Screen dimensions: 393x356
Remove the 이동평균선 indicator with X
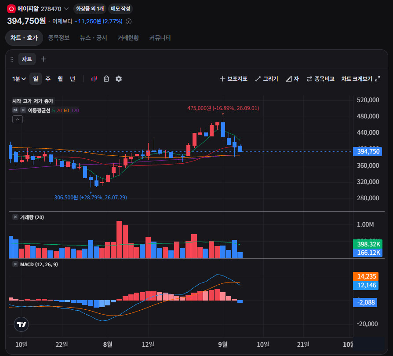pyautogui.click(x=23, y=110)
